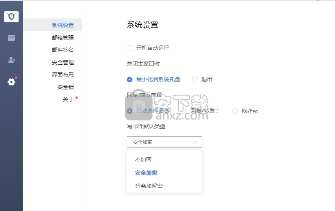
Task: Click the dropdown chevron arrow of 写邮件默认类型
Action: coord(195,142)
